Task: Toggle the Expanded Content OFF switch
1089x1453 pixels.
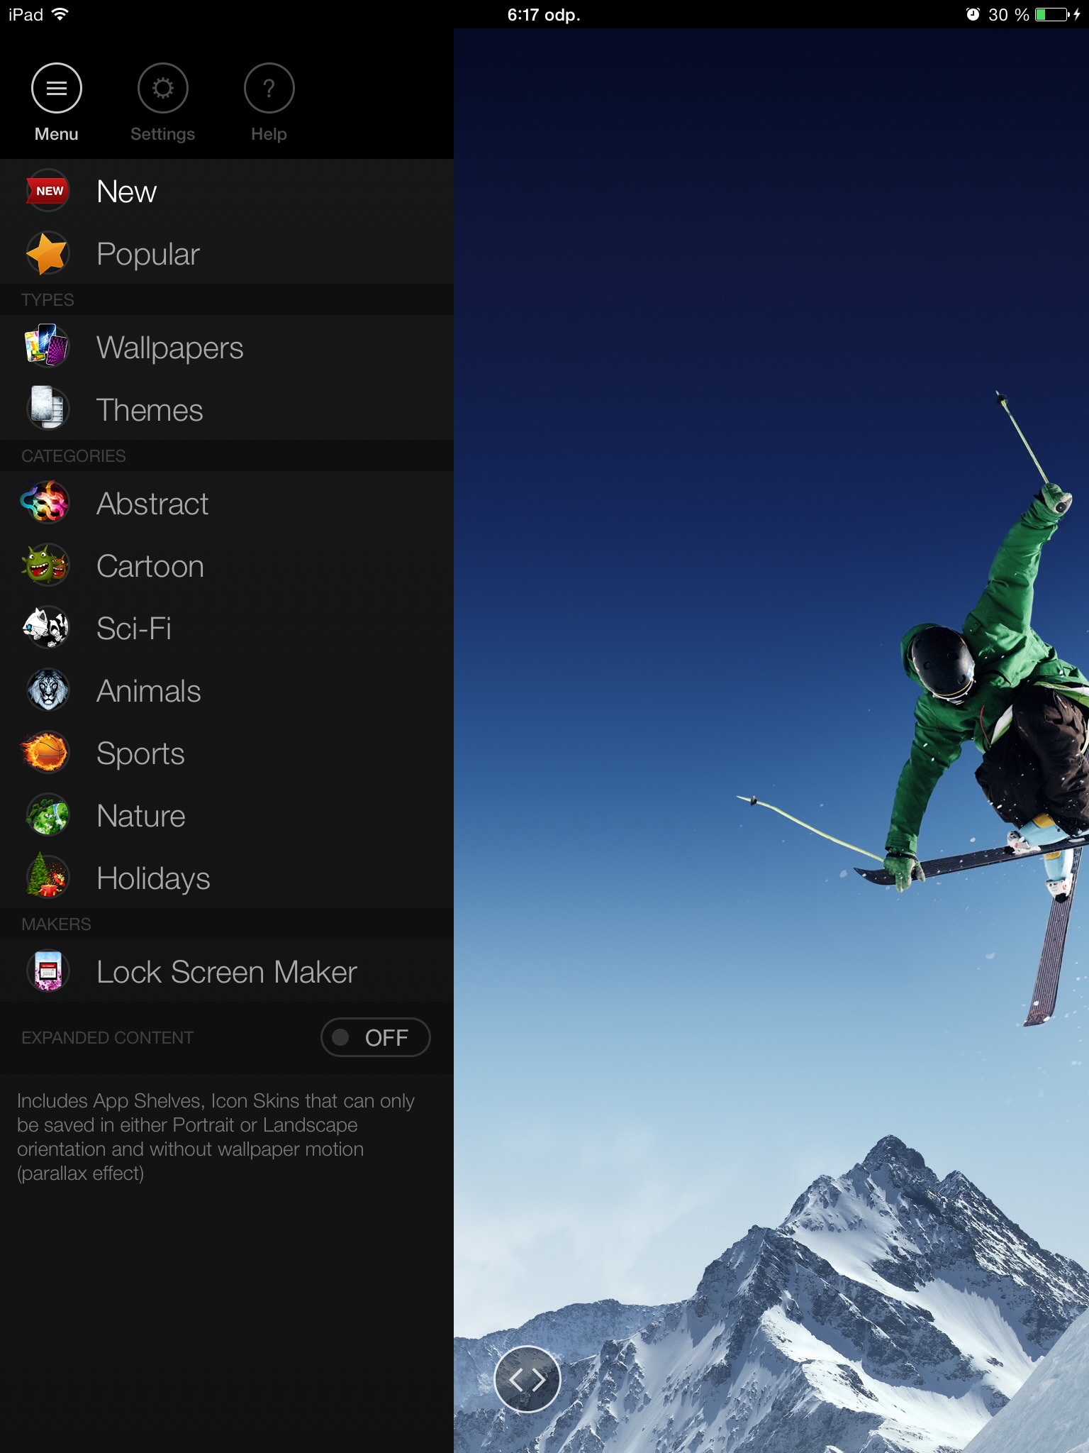Action: tap(375, 1037)
